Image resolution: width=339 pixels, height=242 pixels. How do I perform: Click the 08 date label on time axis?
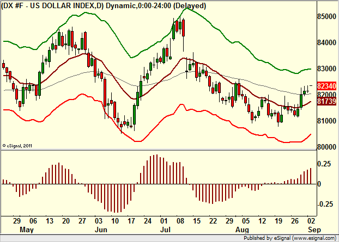[x=180, y=221]
